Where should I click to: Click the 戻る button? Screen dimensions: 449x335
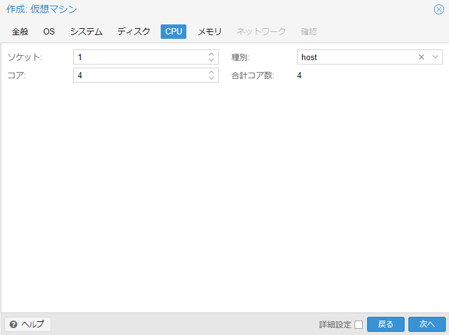pyautogui.click(x=386, y=324)
